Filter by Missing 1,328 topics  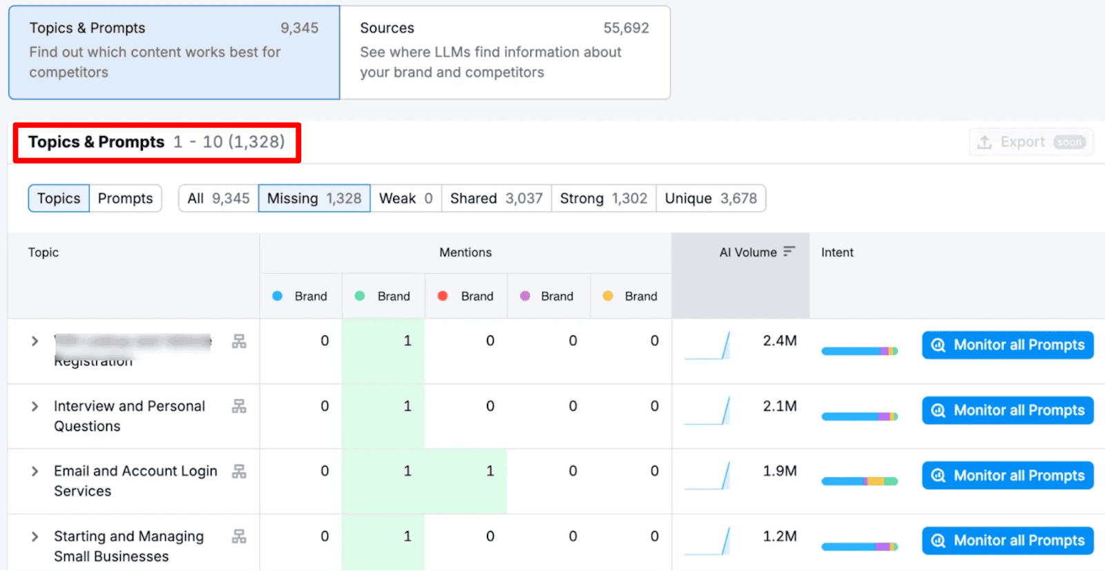(314, 199)
